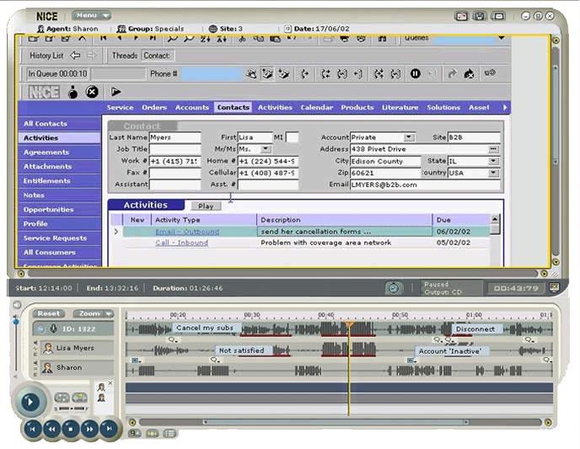Select Service Requests in the left sidebar

point(55,238)
